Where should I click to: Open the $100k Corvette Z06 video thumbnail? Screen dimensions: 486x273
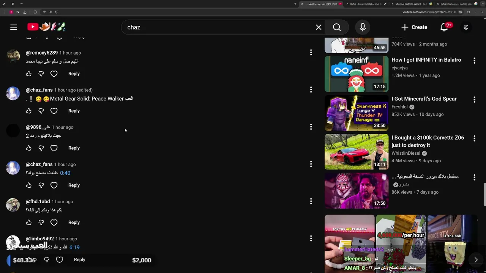click(x=357, y=152)
